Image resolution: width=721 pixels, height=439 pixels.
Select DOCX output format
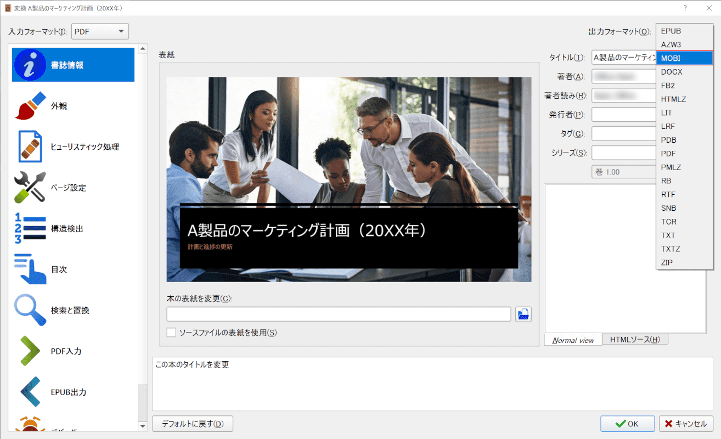[x=684, y=72]
